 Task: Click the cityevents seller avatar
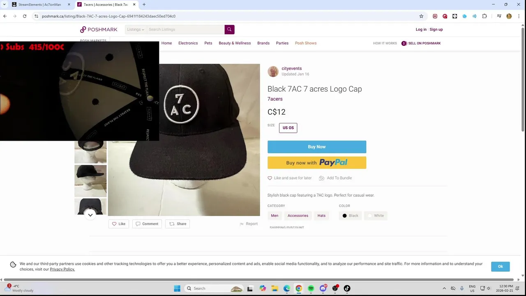pyautogui.click(x=273, y=71)
